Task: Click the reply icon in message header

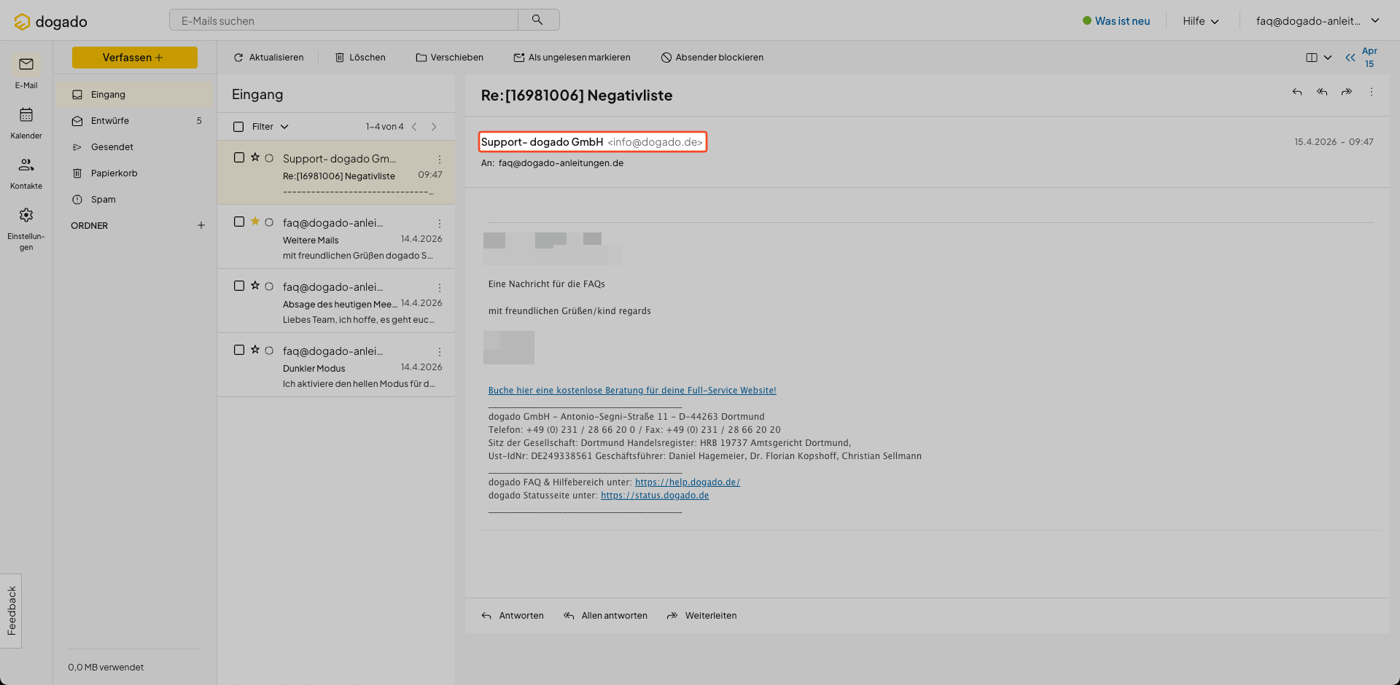Action: click(1297, 92)
